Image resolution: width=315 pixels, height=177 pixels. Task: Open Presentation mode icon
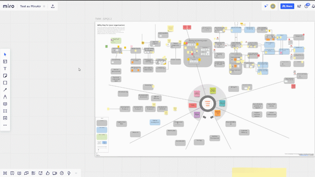12,173
